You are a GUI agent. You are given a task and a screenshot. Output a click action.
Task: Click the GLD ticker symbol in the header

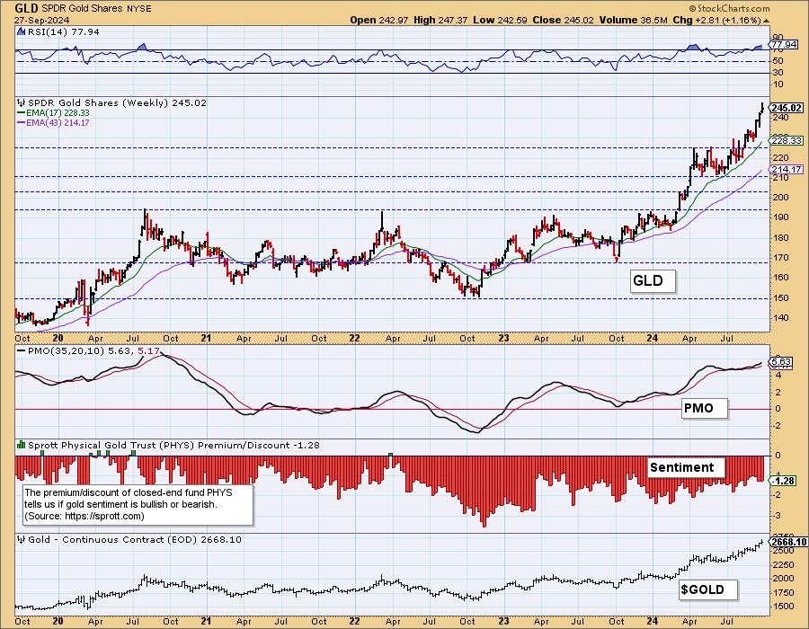[x=26, y=8]
